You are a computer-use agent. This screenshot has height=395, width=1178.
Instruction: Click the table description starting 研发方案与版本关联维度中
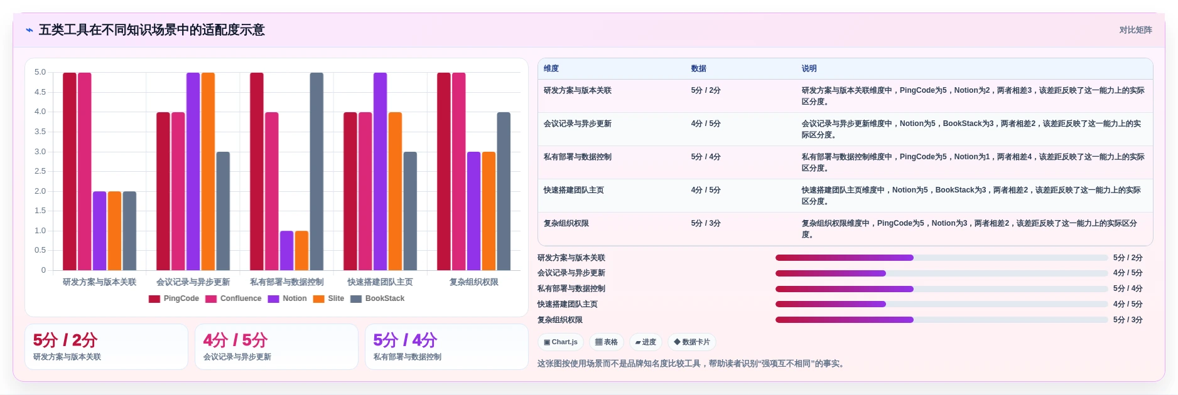click(x=973, y=96)
